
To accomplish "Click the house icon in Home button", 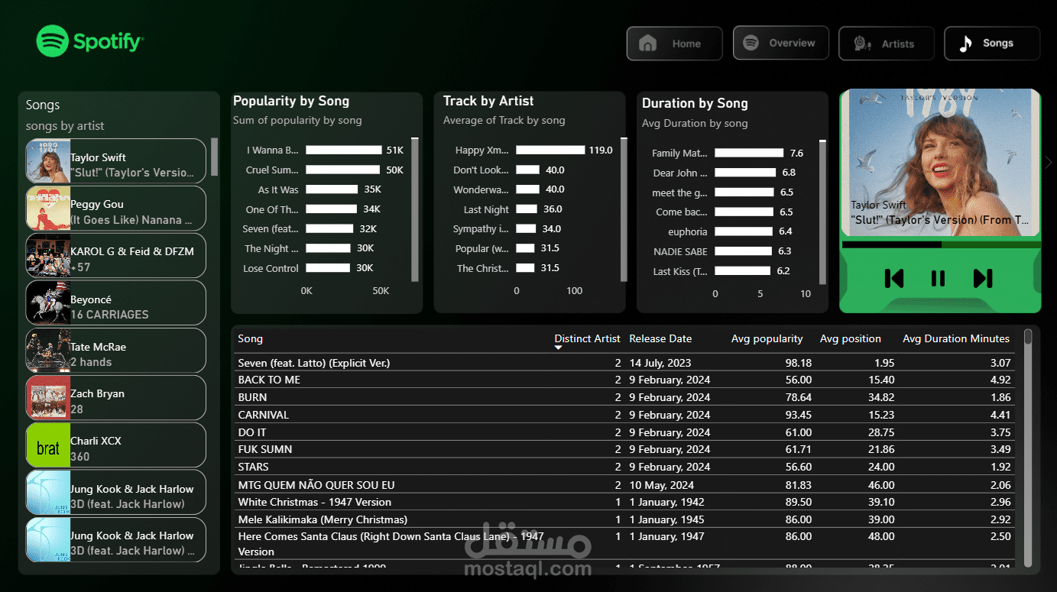I will [647, 44].
